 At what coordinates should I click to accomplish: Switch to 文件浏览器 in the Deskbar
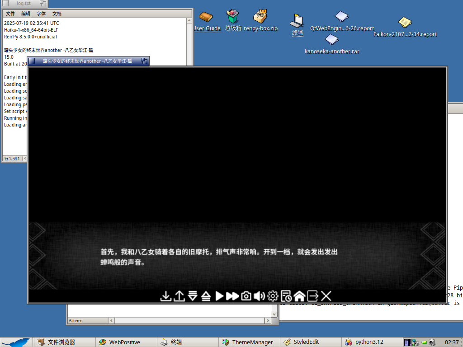(64, 342)
